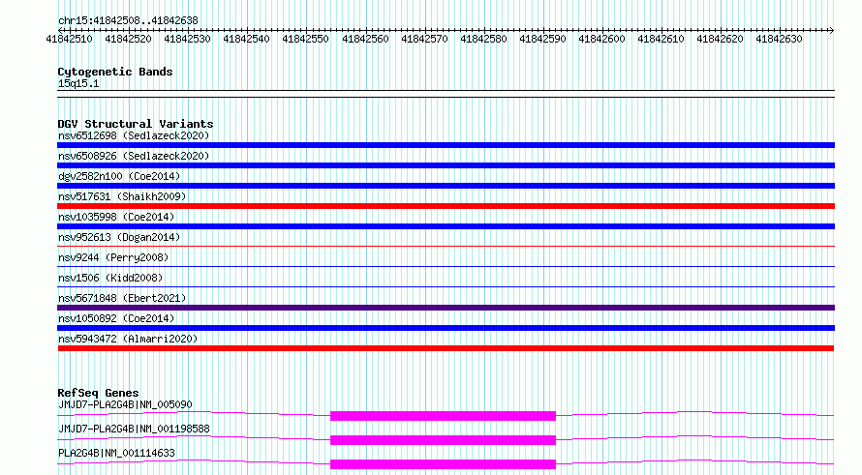Viewport: 862px width, 475px height.
Task: Open JMJD7-PLA2G4B|NM_005090 transcript label
Action: coord(125,404)
